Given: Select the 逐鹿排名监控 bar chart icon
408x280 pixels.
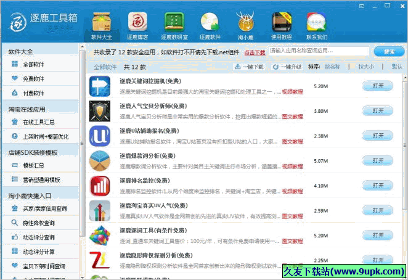Looking at the screenshot, I should point(100,186).
